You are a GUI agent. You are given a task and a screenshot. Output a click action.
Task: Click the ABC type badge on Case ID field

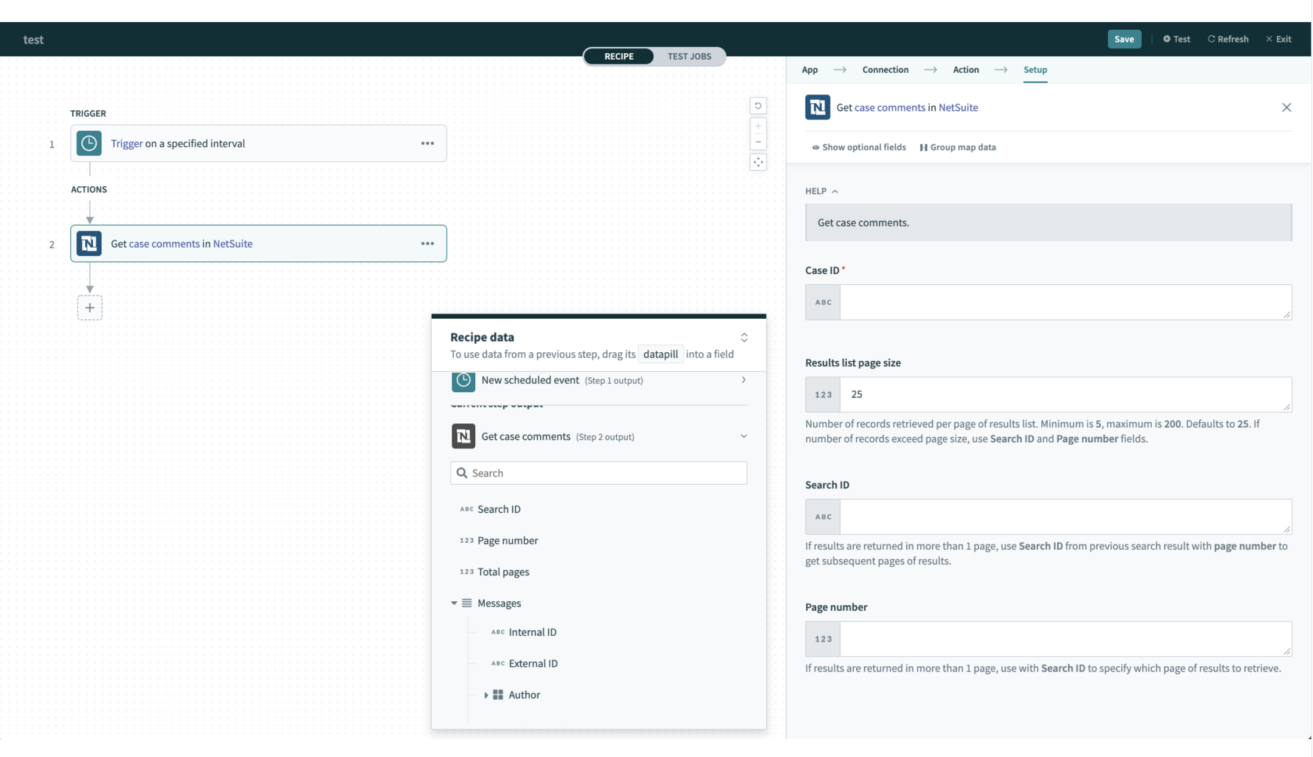pyautogui.click(x=823, y=302)
